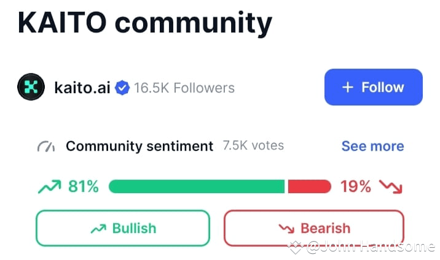The width and height of the screenshot is (440, 260).
Task: Click the small arrow icon inside Bullish button
Action: point(98,229)
